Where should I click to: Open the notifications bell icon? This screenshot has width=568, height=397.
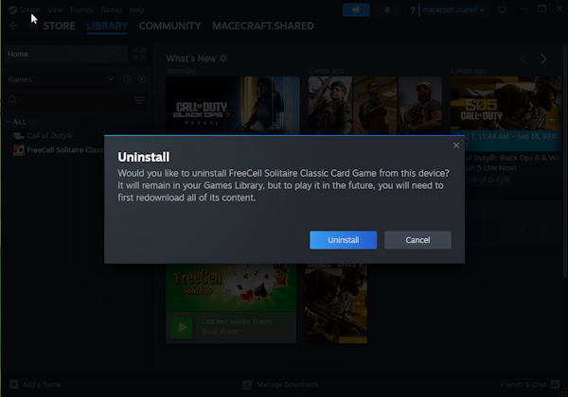point(387,9)
